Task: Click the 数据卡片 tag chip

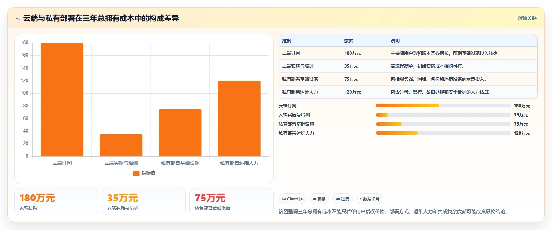Action: coord(369,199)
